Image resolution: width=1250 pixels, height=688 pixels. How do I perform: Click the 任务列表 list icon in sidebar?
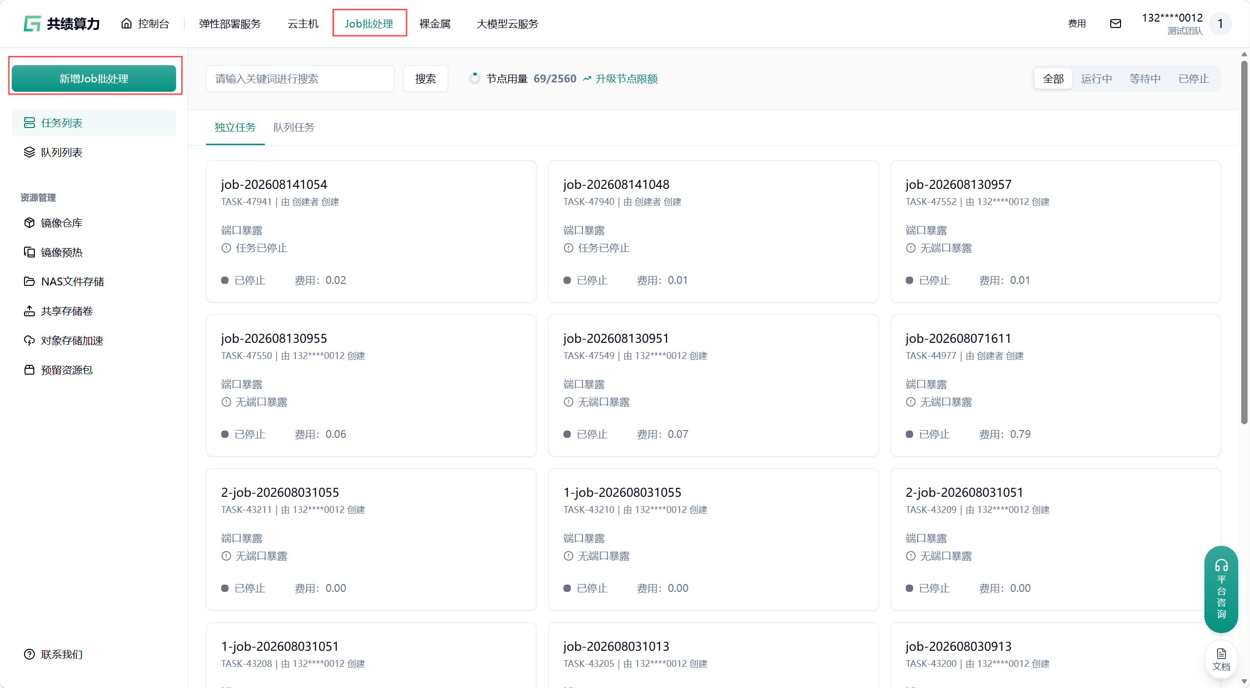pyautogui.click(x=29, y=123)
